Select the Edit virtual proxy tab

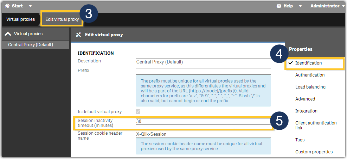[62, 19]
